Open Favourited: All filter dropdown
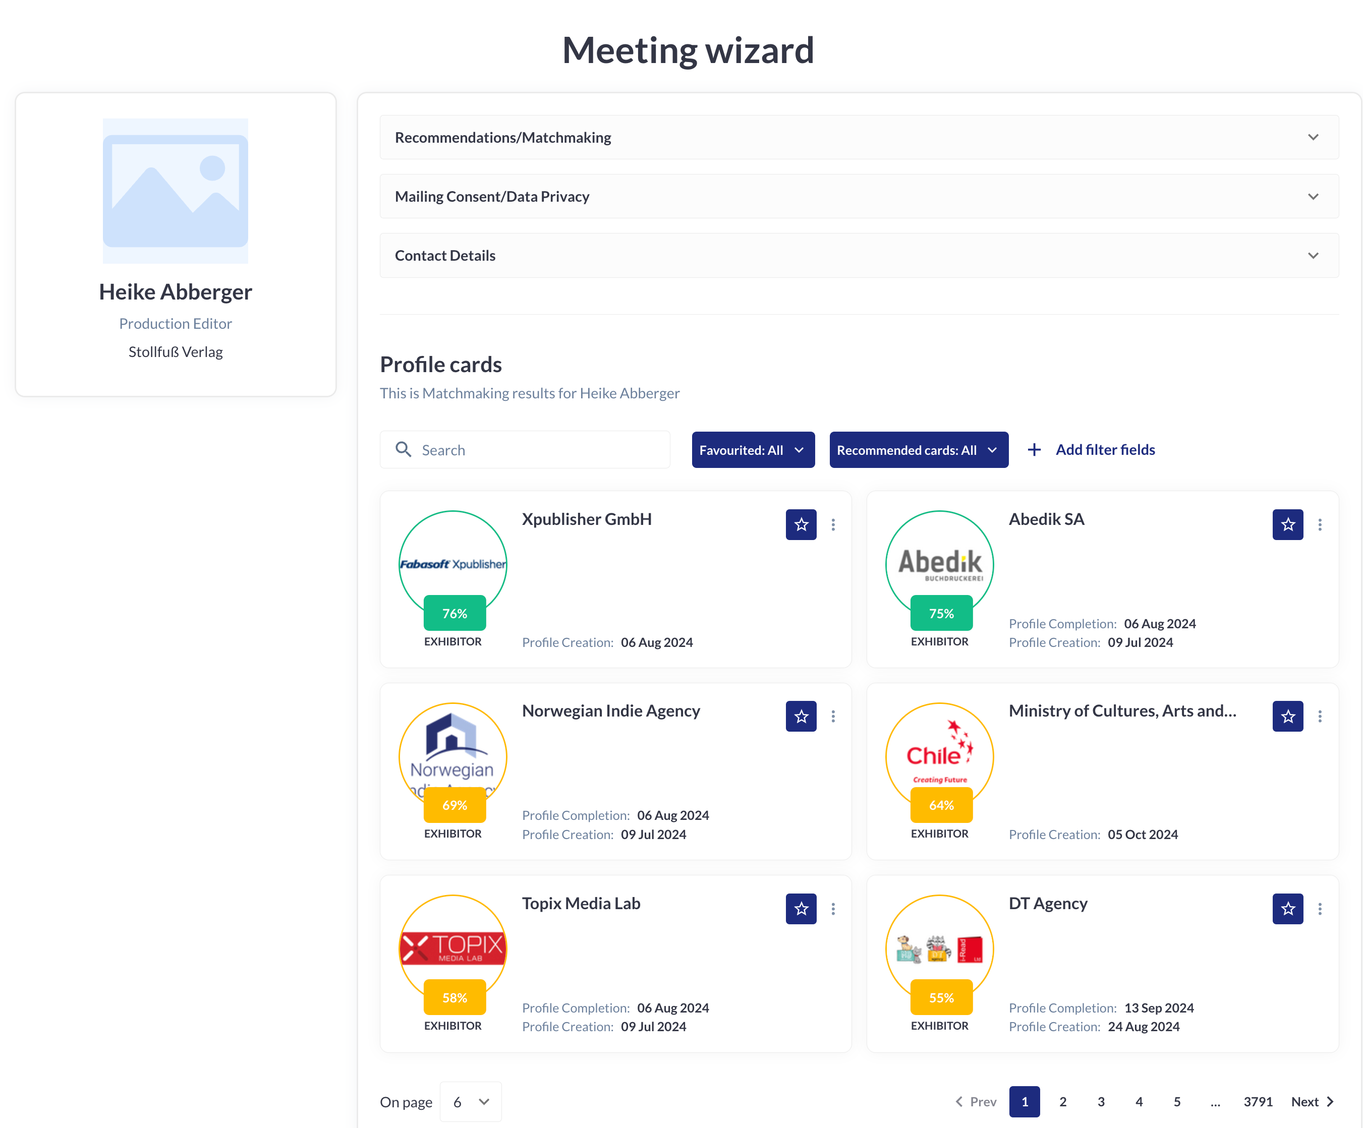Screen dimensions: 1363x1128 753,449
